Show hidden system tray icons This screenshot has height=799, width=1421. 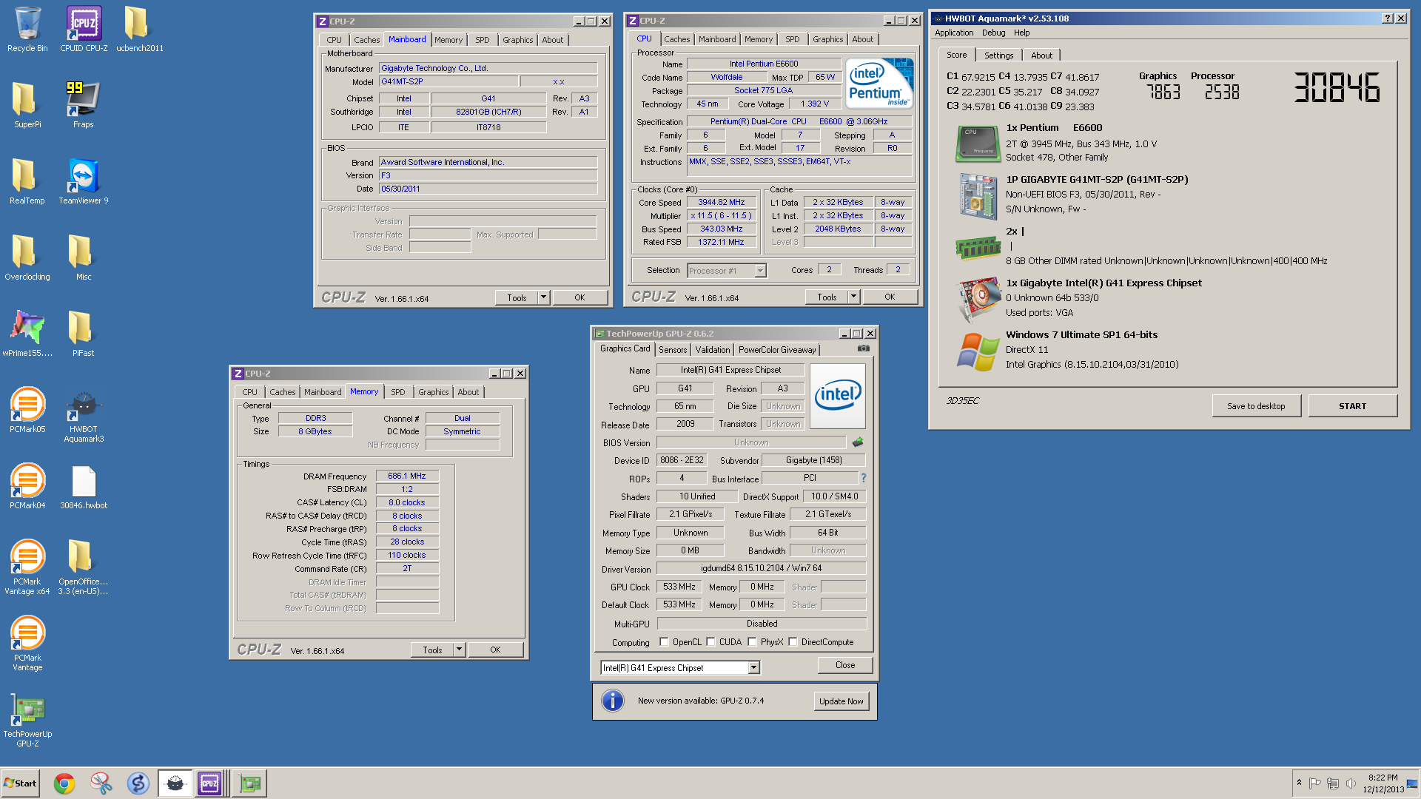click(x=1299, y=783)
